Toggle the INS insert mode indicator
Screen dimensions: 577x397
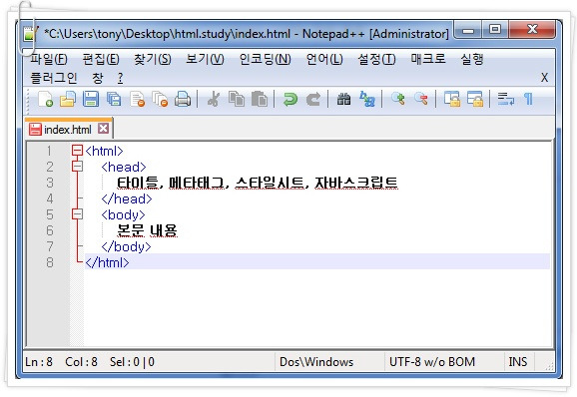coord(518,362)
